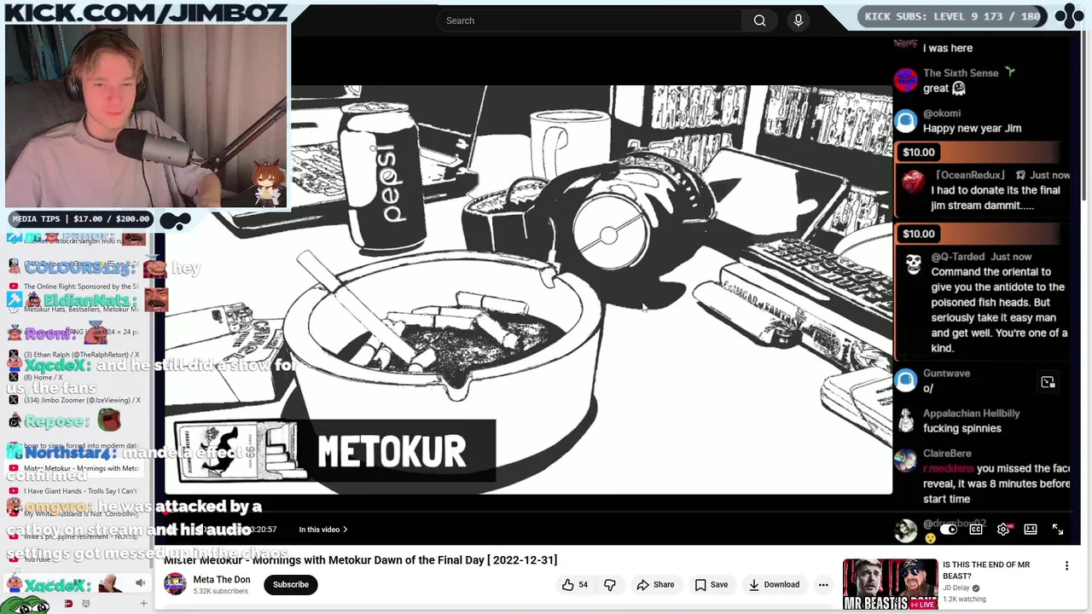
Task: Mute tab using the speaker icon
Action: point(140,583)
